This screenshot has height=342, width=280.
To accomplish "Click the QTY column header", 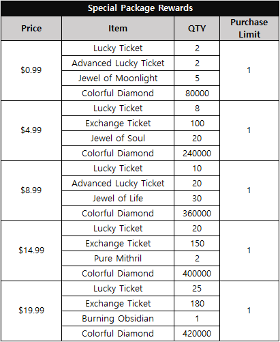I will (197, 29).
